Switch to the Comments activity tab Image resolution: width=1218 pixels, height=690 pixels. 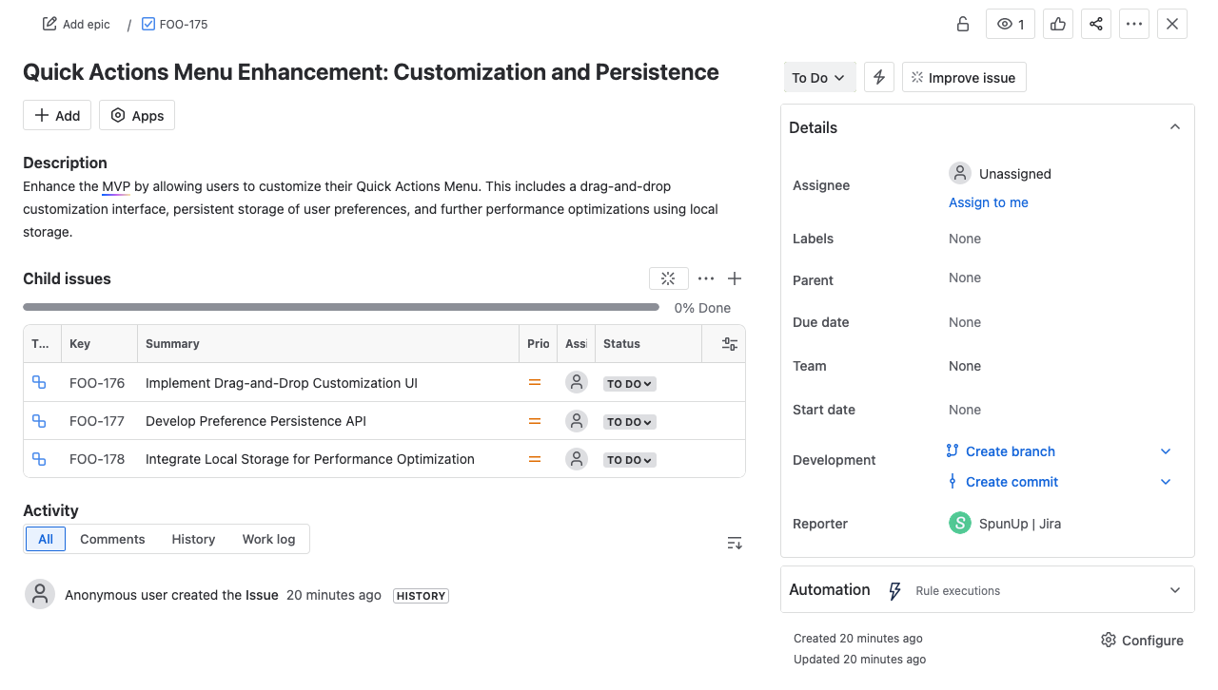pos(112,539)
